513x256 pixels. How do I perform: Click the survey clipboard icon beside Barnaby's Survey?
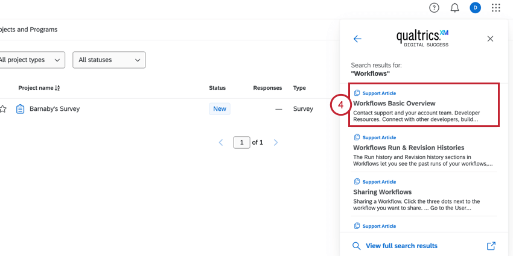tap(20, 109)
